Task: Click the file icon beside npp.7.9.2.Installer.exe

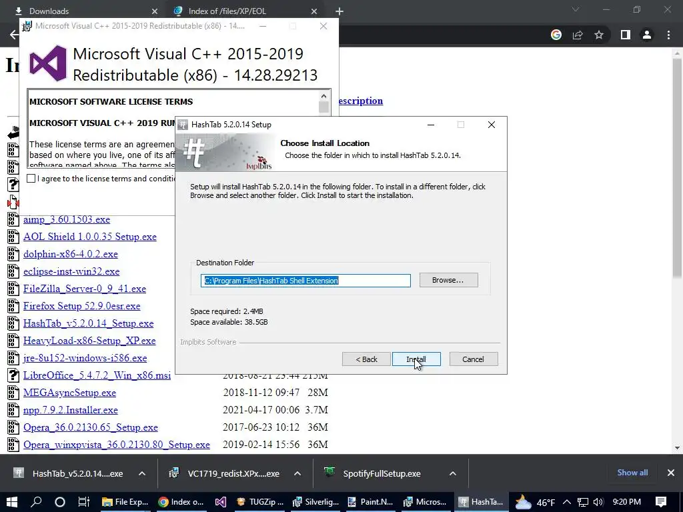Action: 13,410
